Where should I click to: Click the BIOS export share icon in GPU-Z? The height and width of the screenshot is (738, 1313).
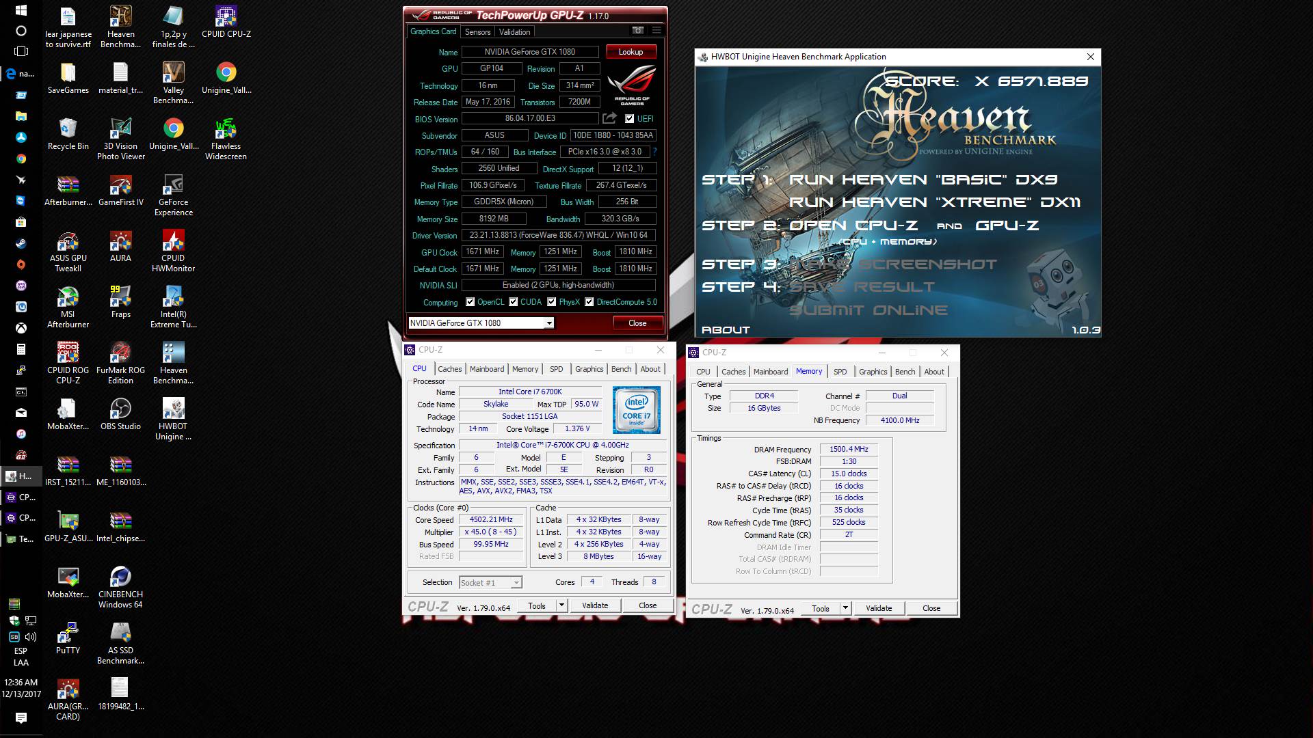609,118
